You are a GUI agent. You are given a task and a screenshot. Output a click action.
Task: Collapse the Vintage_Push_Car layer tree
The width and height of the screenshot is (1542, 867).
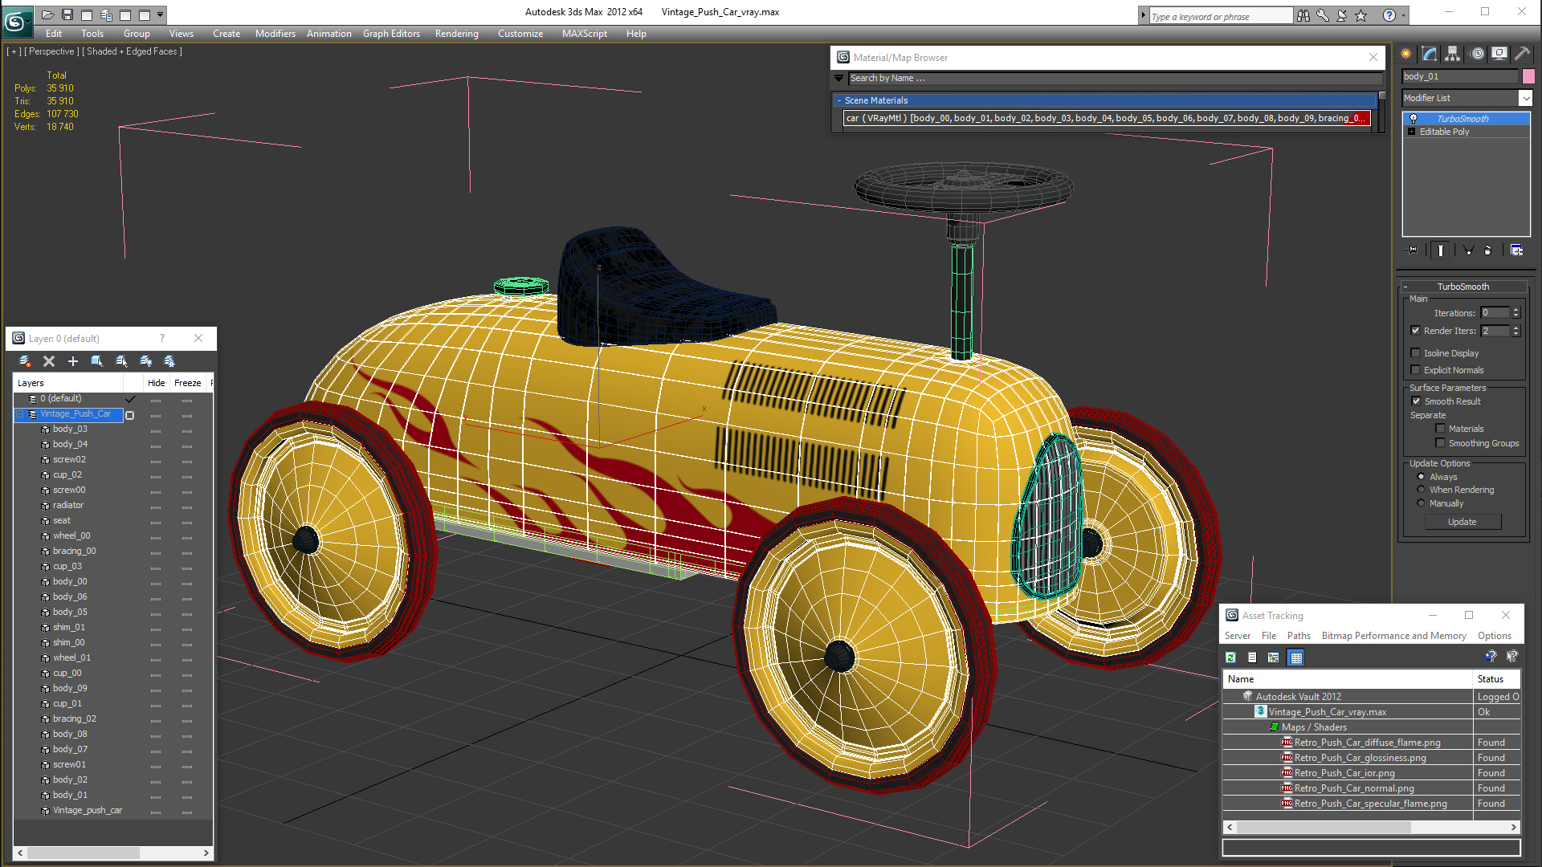pyautogui.click(x=21, y=414)
